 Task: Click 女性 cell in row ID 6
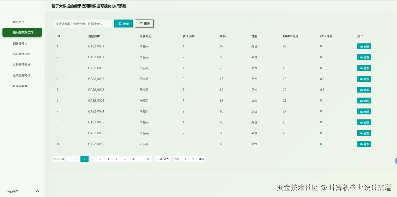[x=254, y=101]
